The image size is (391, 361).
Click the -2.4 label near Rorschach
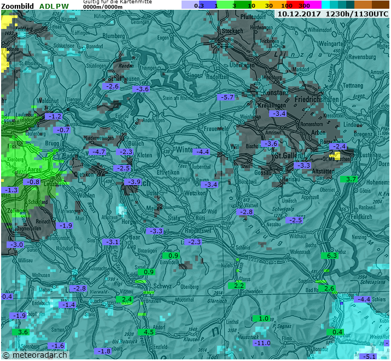pyautogui.click(x=338, y=146)
